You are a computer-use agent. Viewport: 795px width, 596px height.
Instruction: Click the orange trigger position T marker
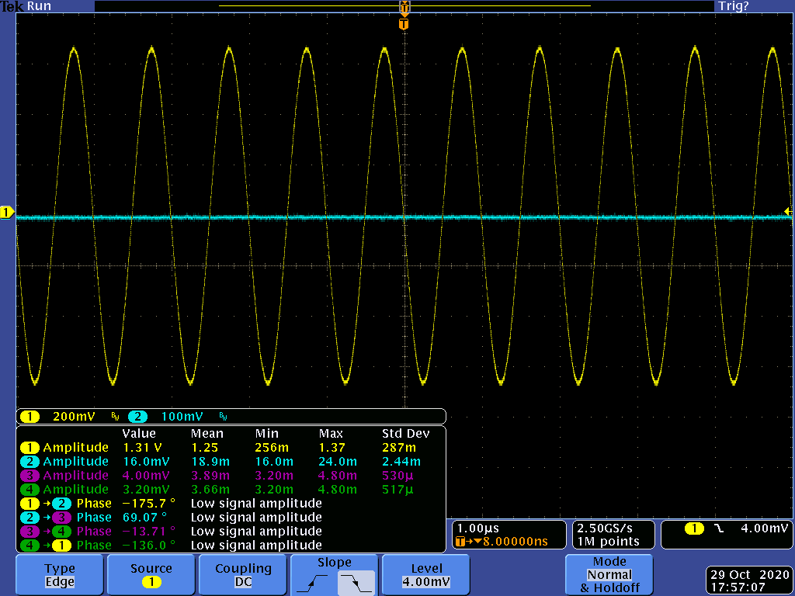tap(403, 24)
